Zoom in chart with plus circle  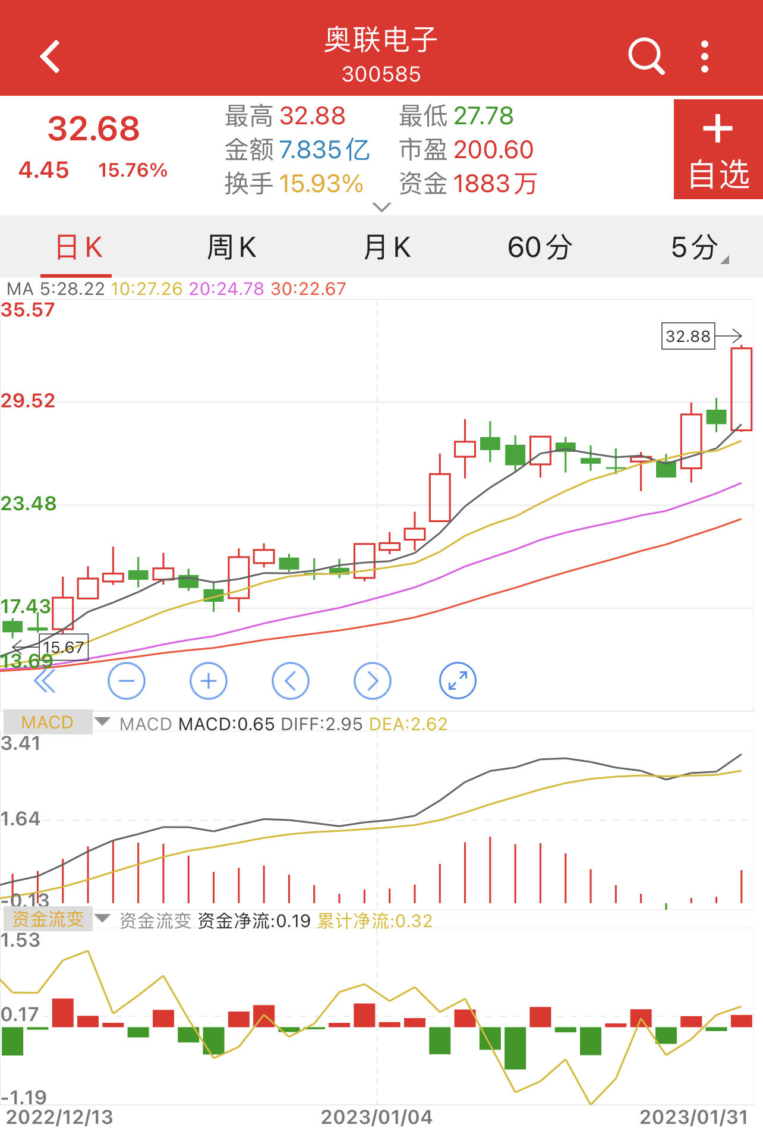(x=209, y=681)
